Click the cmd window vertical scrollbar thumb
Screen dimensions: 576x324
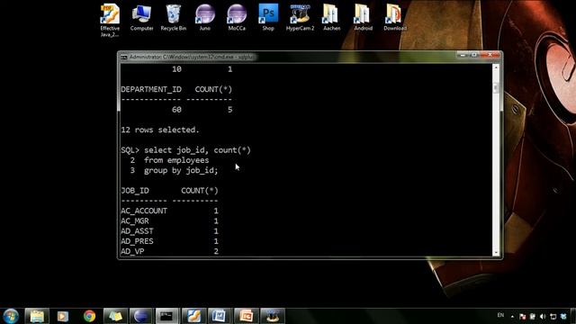coord(496,88)
